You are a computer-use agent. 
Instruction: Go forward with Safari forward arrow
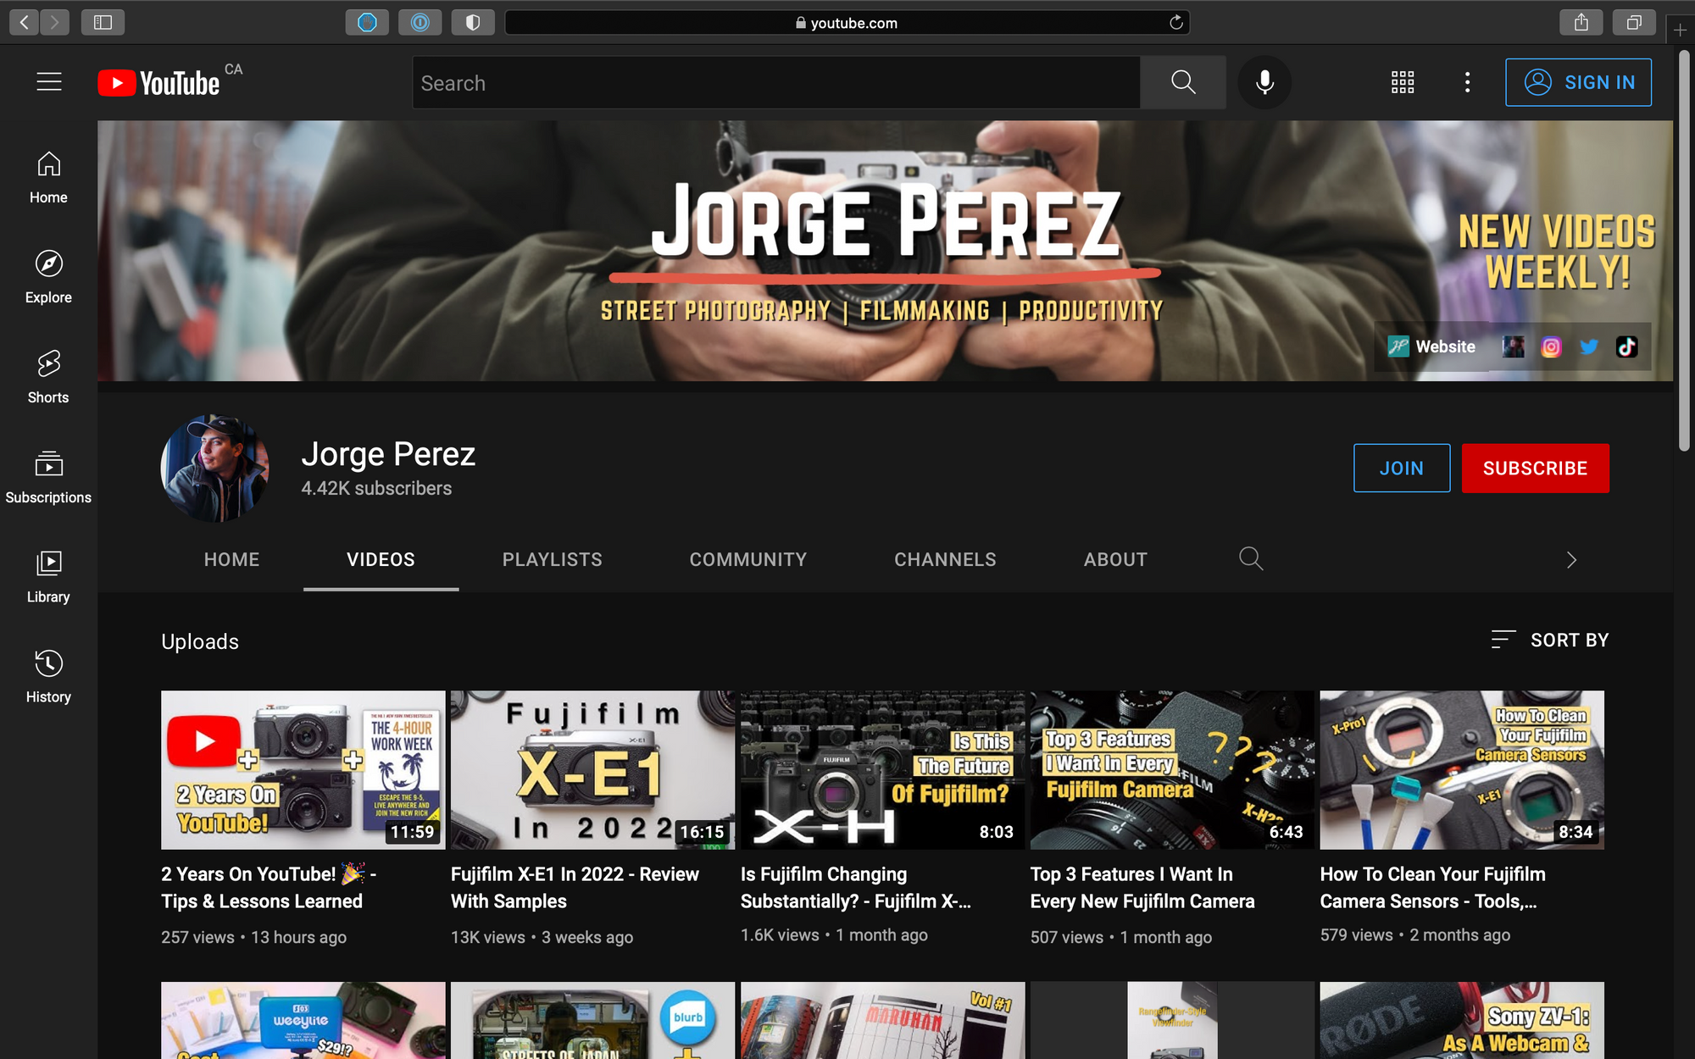55,22
